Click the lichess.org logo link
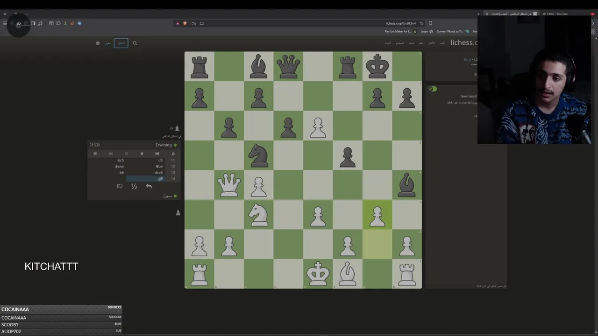 (x=464, y=42)
